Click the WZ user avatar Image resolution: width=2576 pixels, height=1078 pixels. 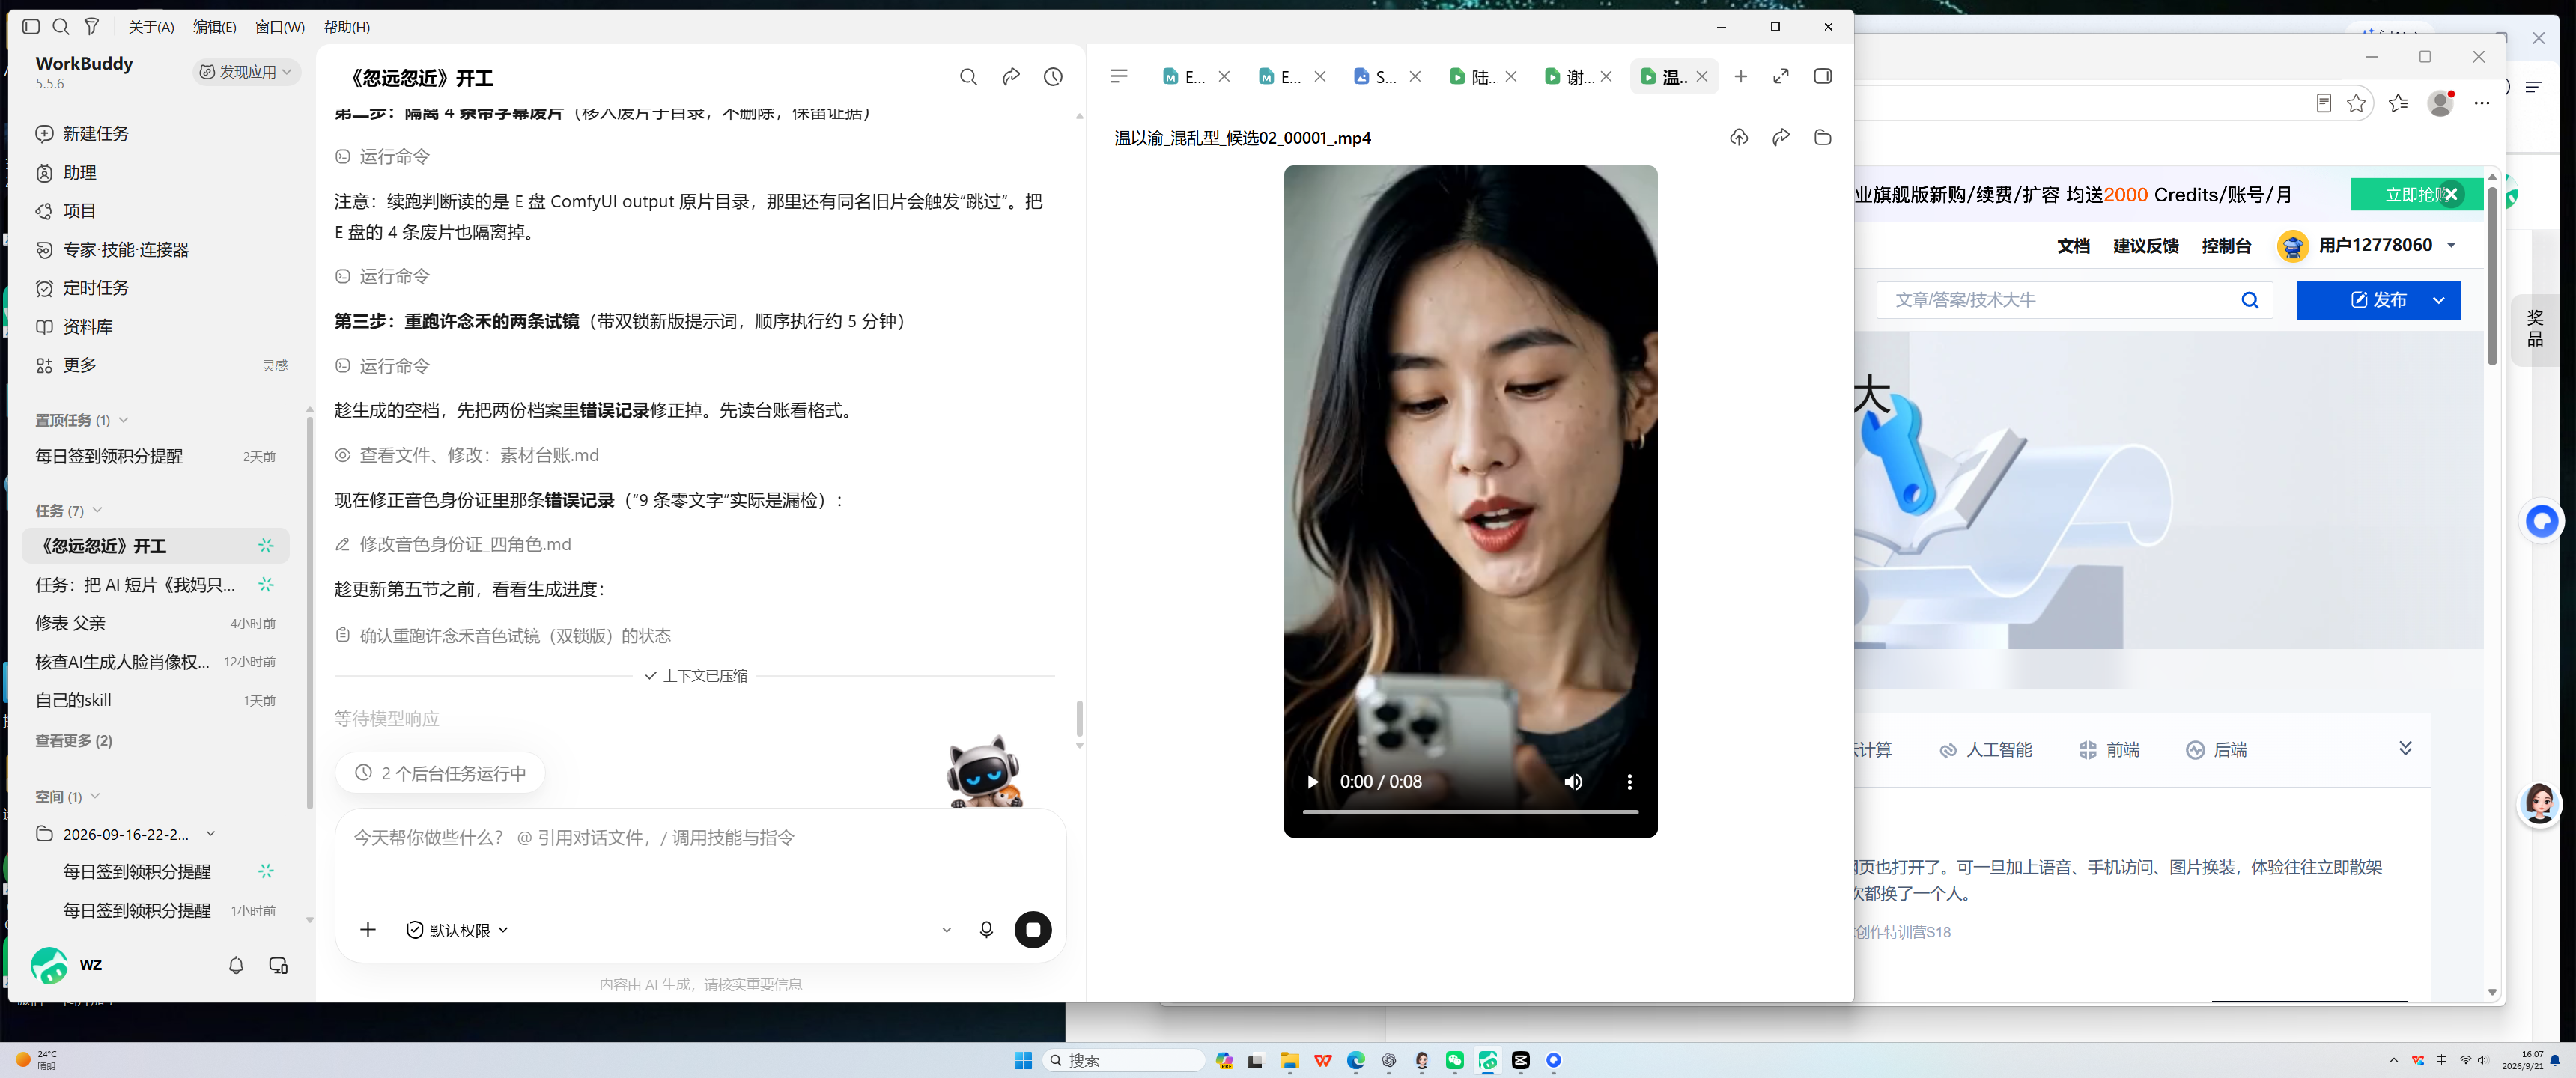49,966
